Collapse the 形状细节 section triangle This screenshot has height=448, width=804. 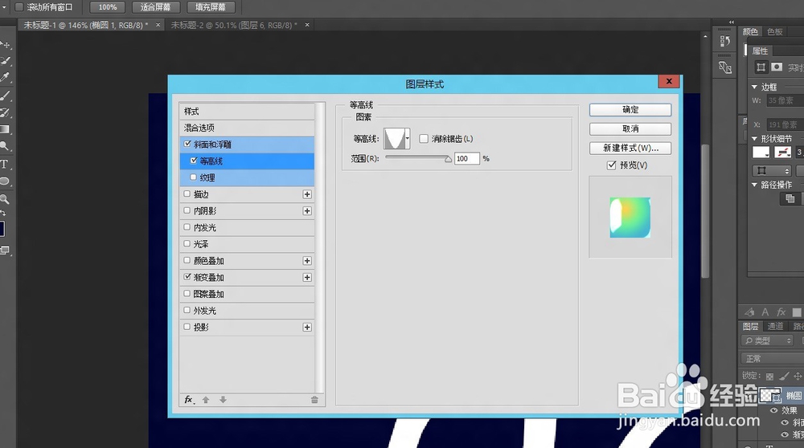point(754,139)
